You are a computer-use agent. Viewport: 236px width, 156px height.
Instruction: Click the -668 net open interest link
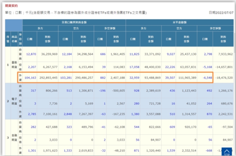tap(209, 151)
